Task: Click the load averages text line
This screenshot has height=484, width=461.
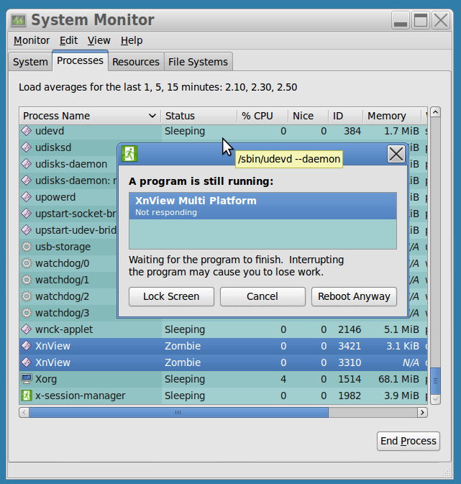Action: click(158, 87)
